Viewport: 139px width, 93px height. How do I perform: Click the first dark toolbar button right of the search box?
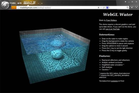[132, 8]
